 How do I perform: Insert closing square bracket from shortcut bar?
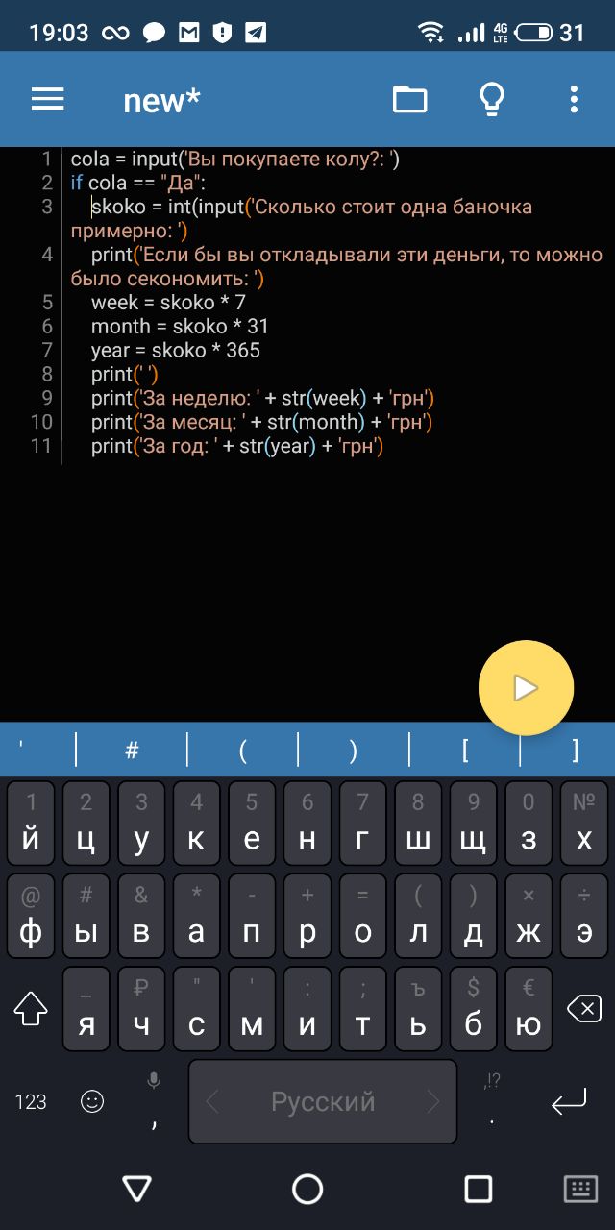(575, 750)
